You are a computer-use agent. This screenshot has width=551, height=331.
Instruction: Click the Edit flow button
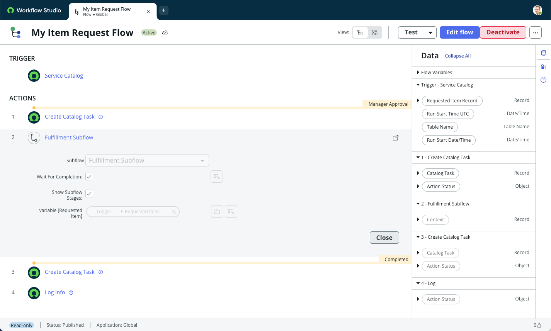(x=459, y=32)
